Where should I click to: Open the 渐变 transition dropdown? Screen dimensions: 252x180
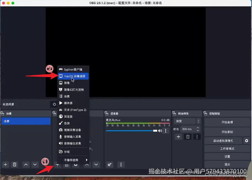coord(187,121)
